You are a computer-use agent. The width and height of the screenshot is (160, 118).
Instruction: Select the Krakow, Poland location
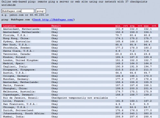coord(15,57)
